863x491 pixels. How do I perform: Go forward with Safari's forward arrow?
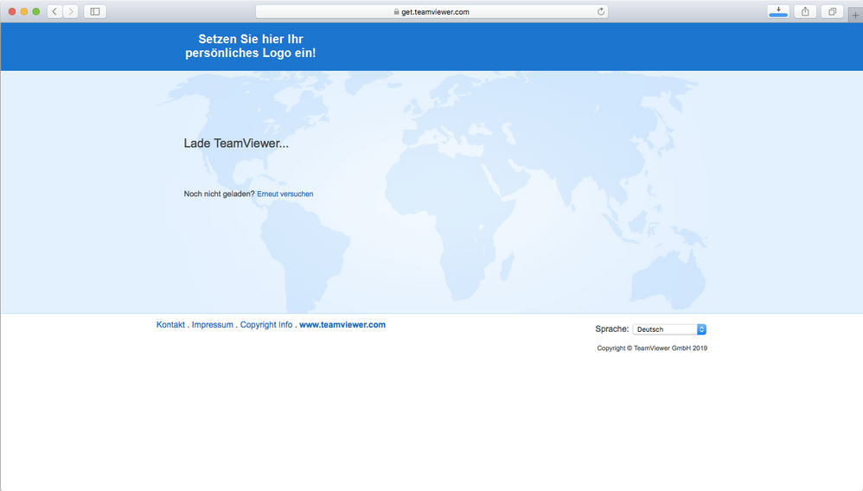[70, 11]
